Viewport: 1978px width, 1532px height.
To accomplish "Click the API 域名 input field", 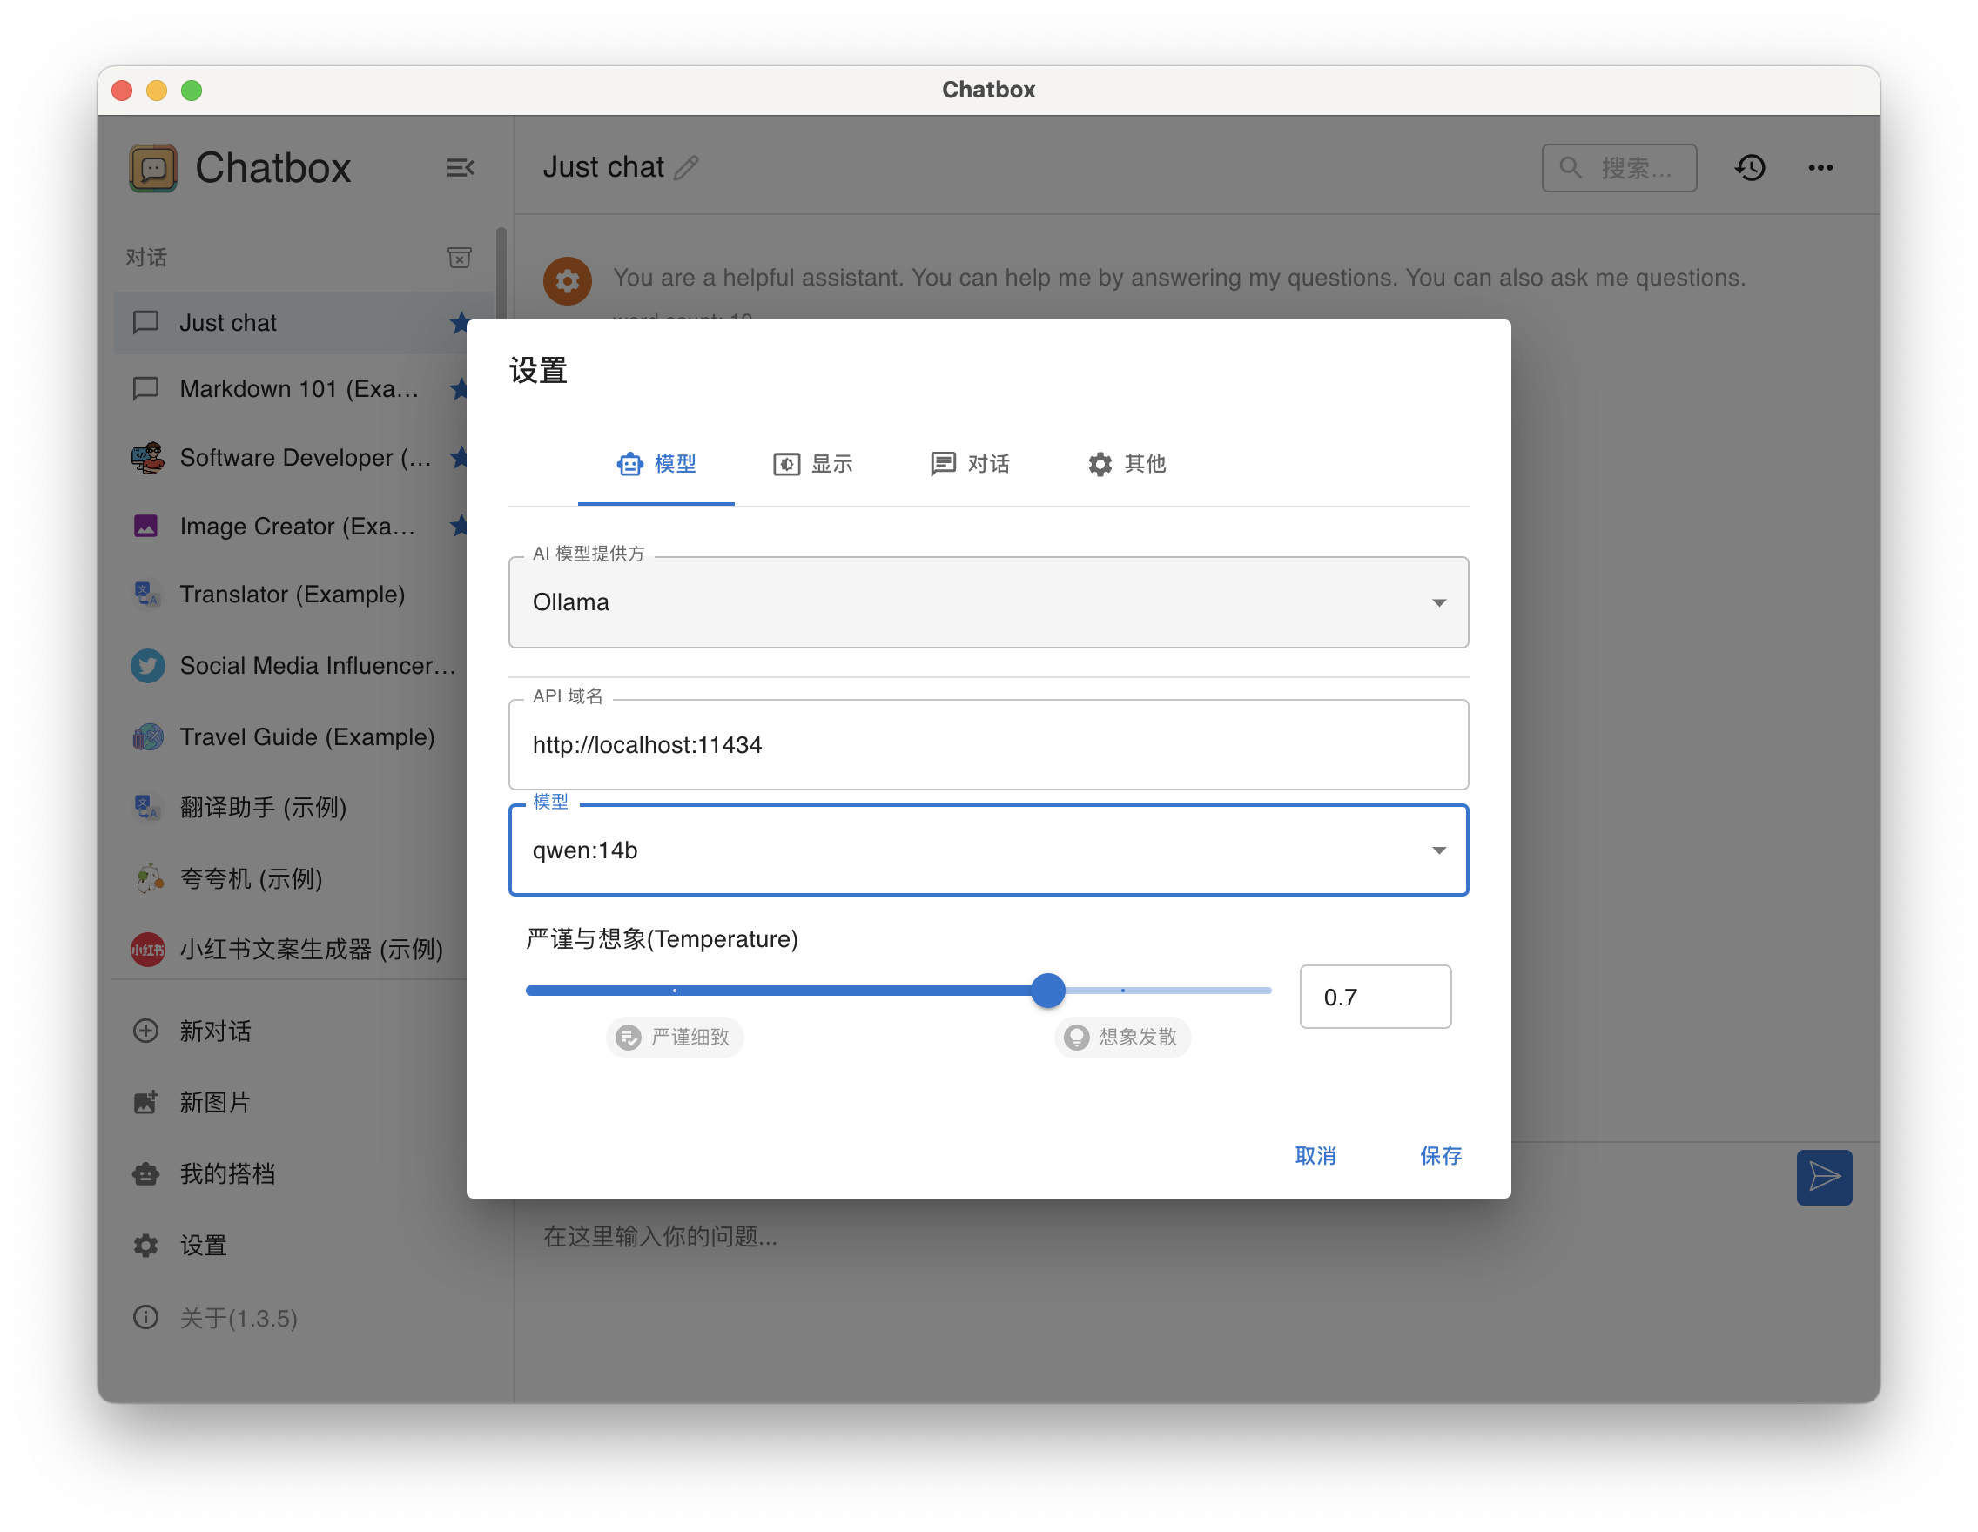I will [x=988, y=745].
